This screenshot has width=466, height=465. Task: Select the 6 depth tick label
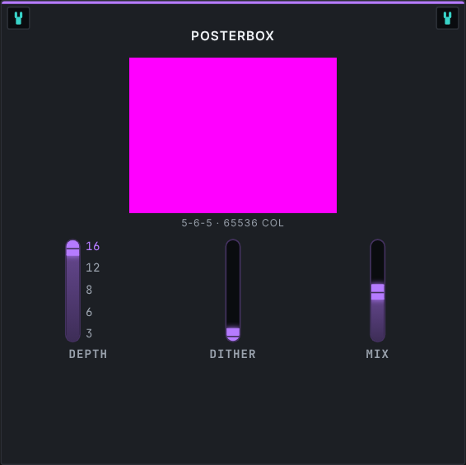point(89,312)
